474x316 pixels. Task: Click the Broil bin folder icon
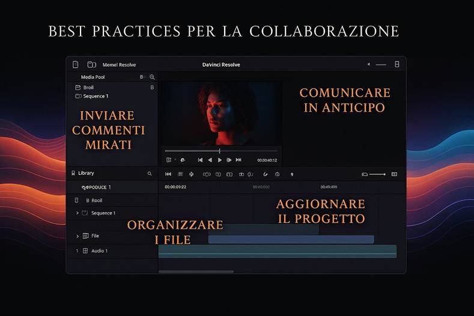(x=77, y=87)
